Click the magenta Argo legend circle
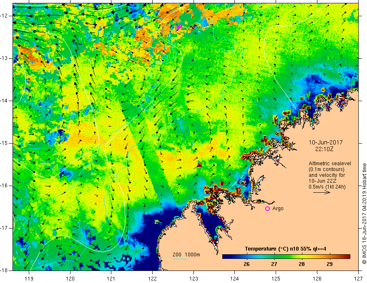The width and height of the screenshot is (367, 283). tap(267, 209)
